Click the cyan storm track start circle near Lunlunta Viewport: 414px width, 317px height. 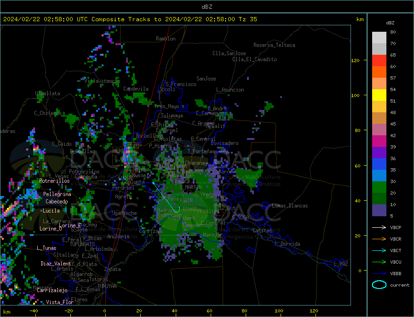(153, 183)
